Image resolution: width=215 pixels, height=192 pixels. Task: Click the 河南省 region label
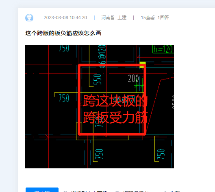[108, 18]
